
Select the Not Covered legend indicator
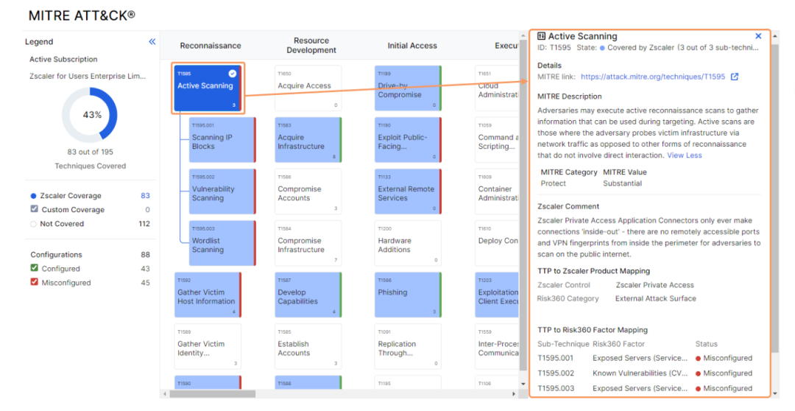pyautogui.click(x=34, y=224)
